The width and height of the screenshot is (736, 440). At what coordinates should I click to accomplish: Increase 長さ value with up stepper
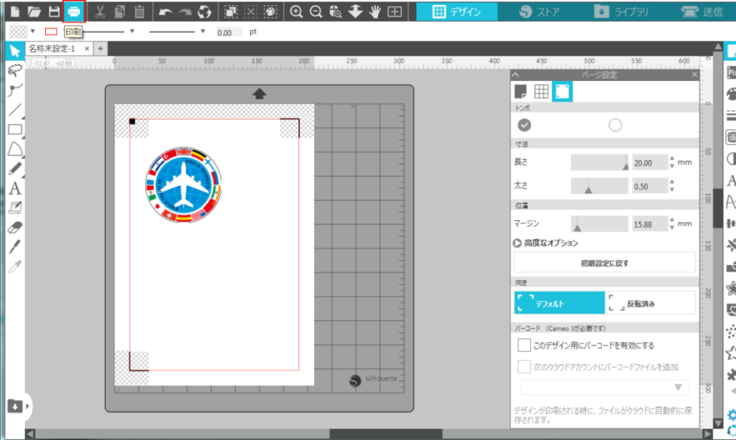[672, 159]
